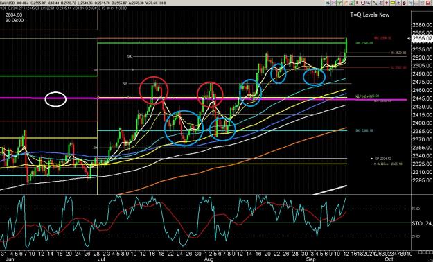Click the green checkmark toolbar icon
This screenshot has width=433, height=262.
coord(339,3)
